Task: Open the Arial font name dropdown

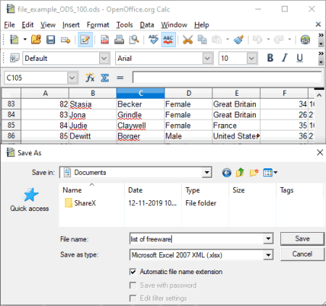Action: click(207, 58)
